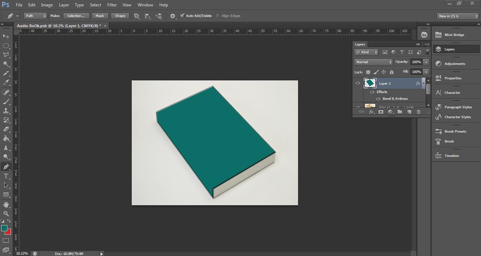
Task: Click the Shape button
Action: [120, 16]
